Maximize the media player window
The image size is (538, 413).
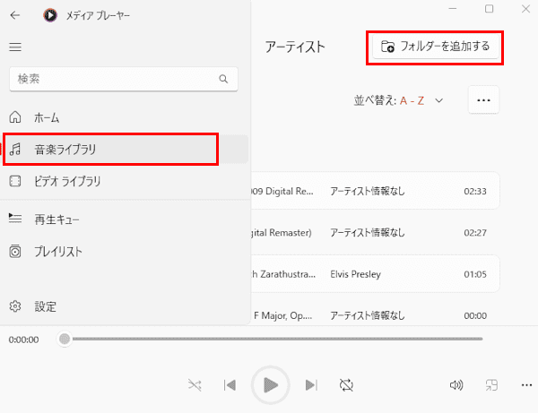point(489,9)
